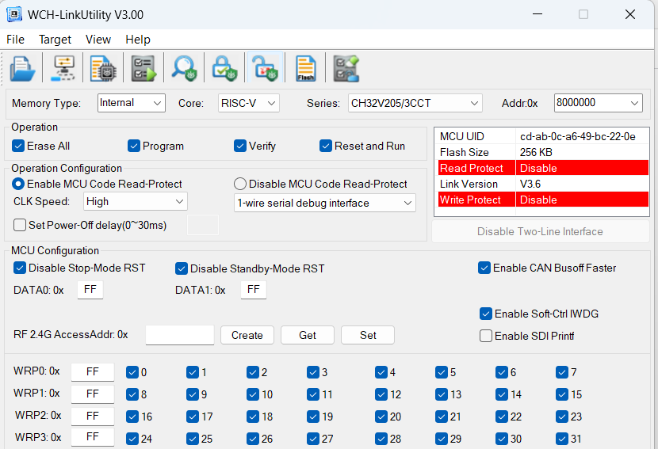This screenshot has height=449, width=658.
Task: Uncheck write-protect sector 9 checkbox
Action: coord(193,394)
